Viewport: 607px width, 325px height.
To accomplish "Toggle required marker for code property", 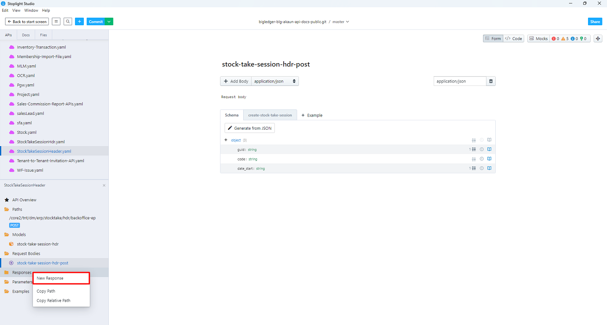I will [481, 159].
